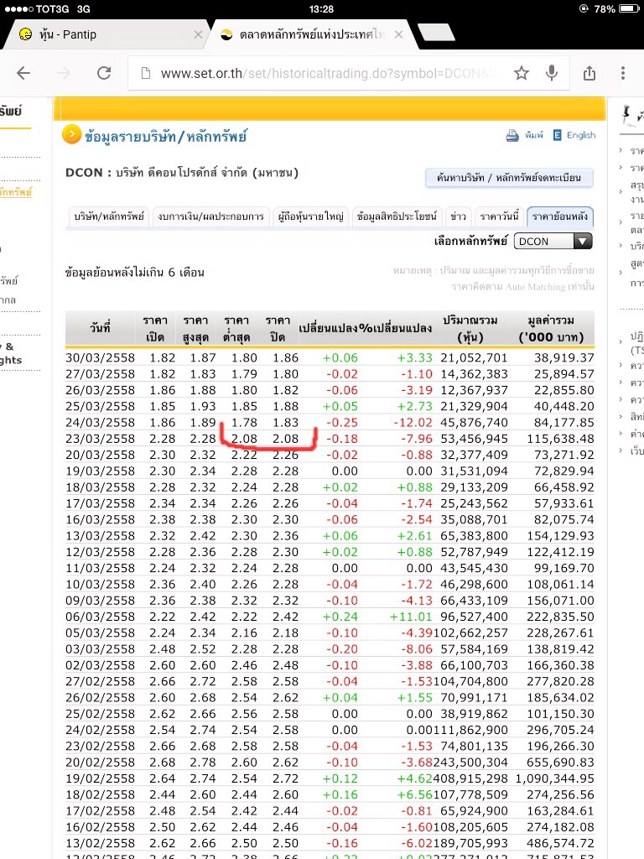This screenshot has height=859, width=644.
Task: Open a new tab with the blank tab button
Action: 435,33
